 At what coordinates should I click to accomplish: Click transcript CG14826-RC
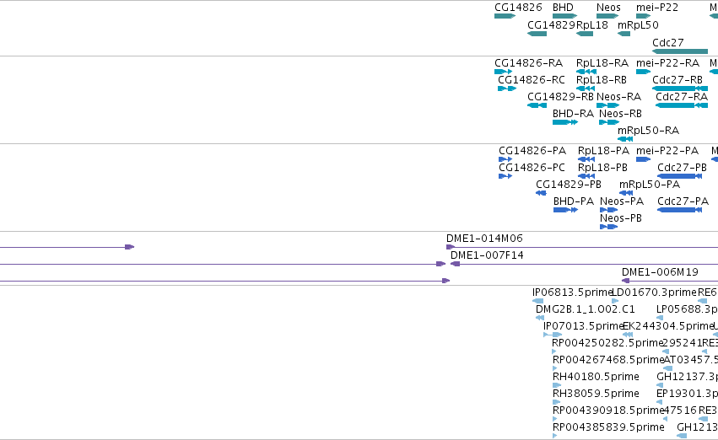pos(507,89)
